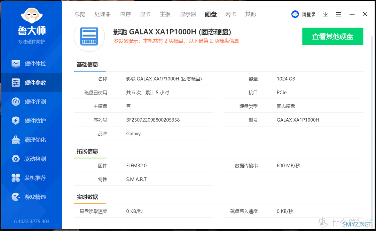Click the disk usage 共 6 次 text

point(148,93)
